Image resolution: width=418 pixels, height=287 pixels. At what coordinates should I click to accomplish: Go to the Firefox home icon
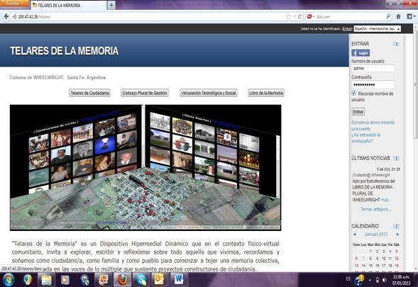click(x=398, y=16)
